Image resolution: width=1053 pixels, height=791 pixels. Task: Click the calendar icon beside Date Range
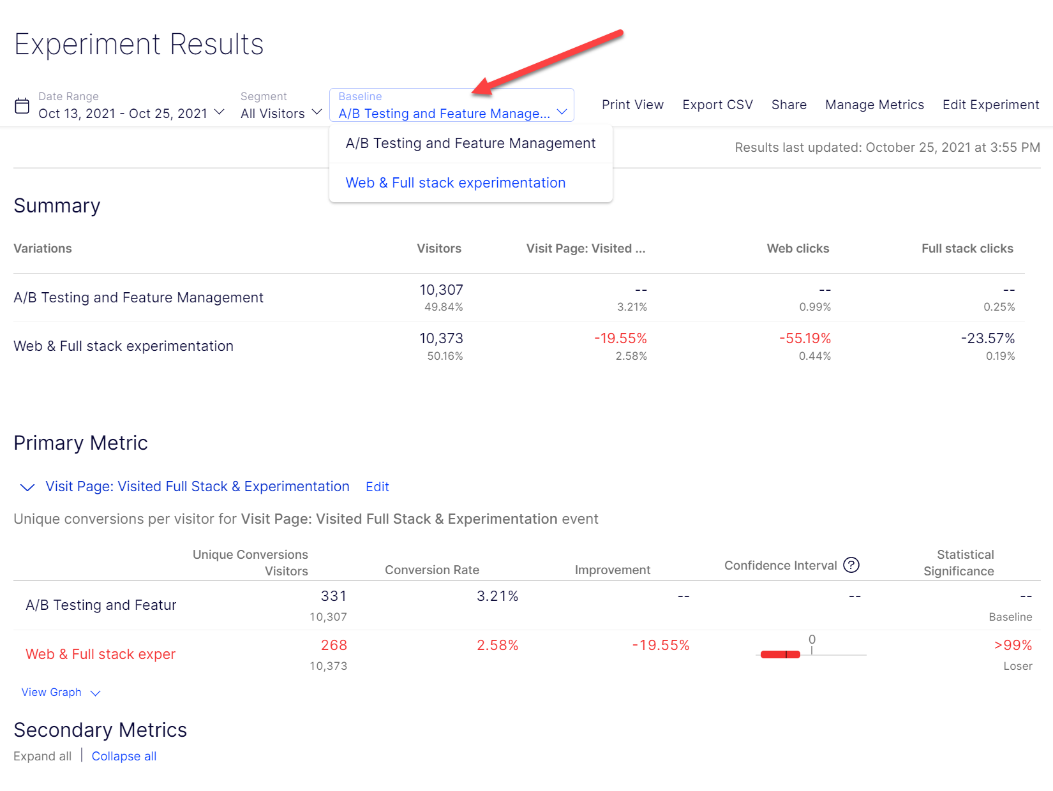(22, 106)
